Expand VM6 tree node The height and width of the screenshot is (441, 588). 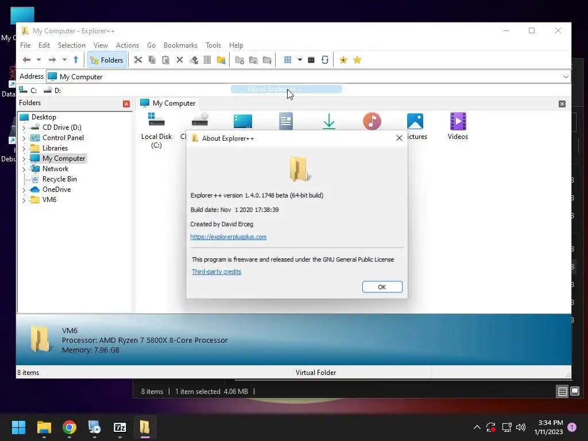pos(24,200)
